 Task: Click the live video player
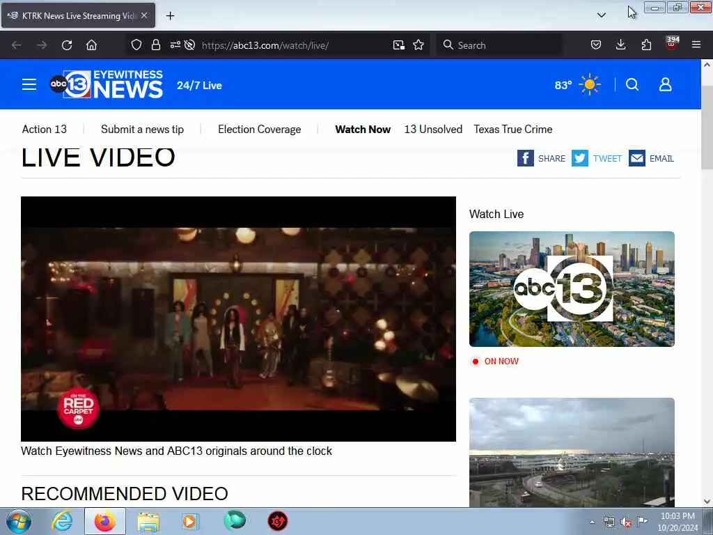(238, 319)
